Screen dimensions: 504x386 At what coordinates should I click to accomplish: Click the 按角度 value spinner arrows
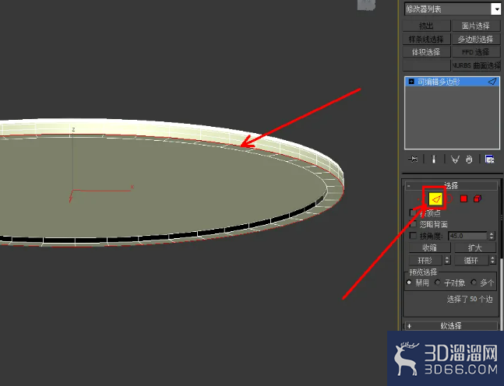click(492, 236)
